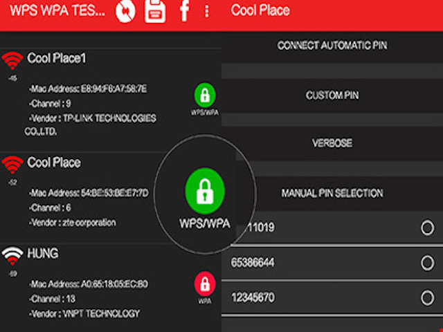This screenshot has height=332, width=443.
Task: Tap Mac Address A0:65:18:05:EC:B0 line
Action: [x=89, y=284]
